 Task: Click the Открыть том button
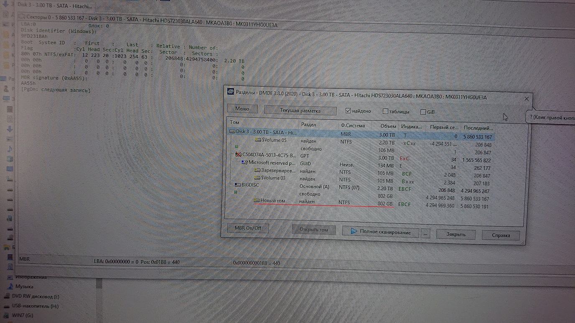tap(314, 230)
